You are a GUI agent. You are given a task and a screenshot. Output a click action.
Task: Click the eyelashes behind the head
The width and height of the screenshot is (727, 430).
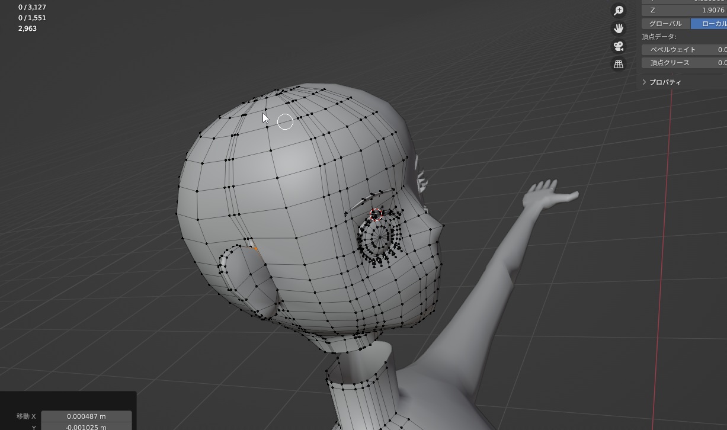click(422, 177)
